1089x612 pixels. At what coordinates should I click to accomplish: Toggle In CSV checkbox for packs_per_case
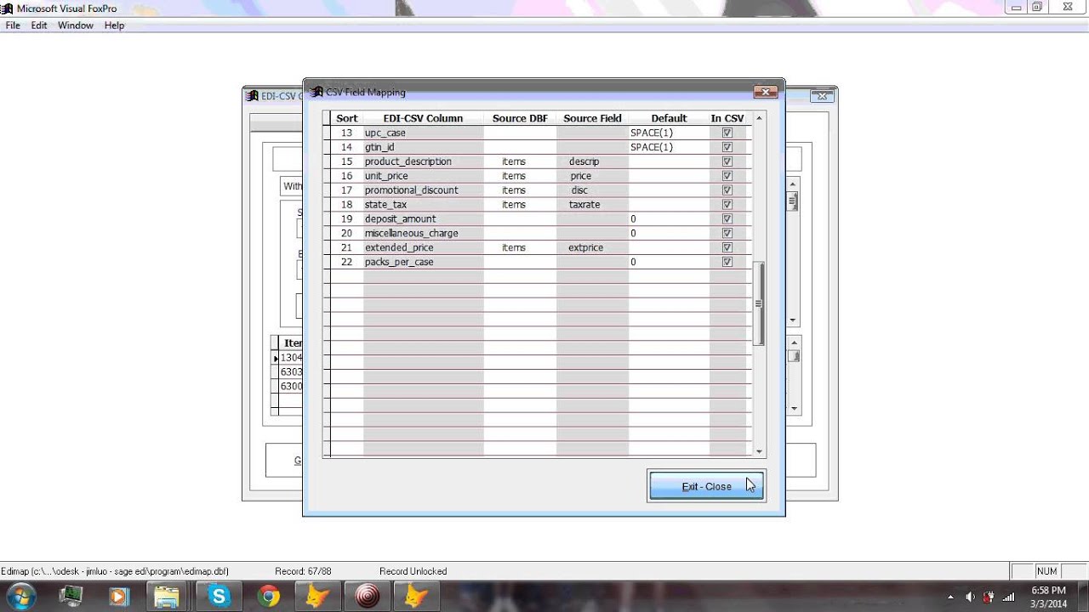point(727,262)
